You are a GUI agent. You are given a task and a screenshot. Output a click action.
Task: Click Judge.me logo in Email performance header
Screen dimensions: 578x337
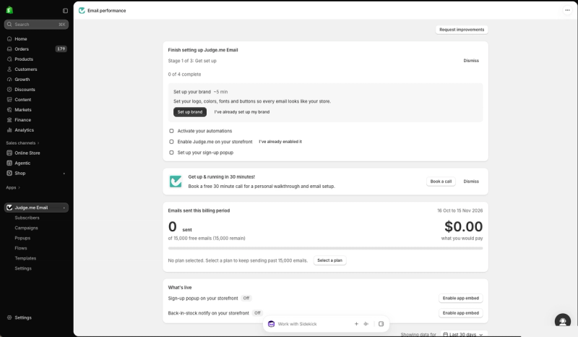pos(82,11)
